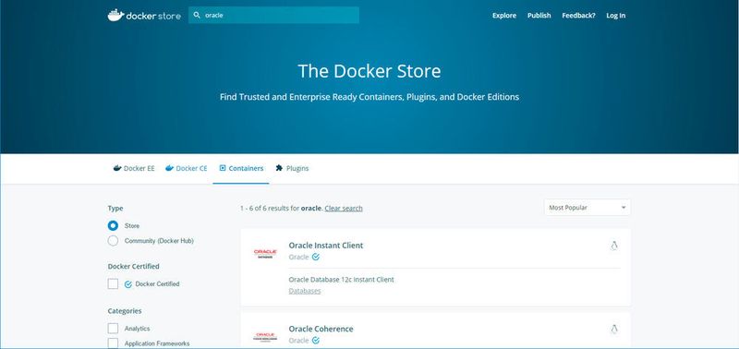Viewport: 739px width, 349px height.
Task: Switch to the Docker CE tab
Action: click(187, 168)
